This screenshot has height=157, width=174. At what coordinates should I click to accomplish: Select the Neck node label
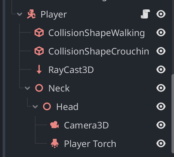pyautogui.click(x=59, y=88)
